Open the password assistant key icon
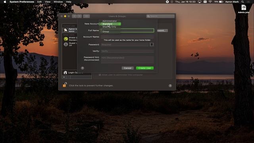This screenshot has height=143, width=254. (152, 44)
